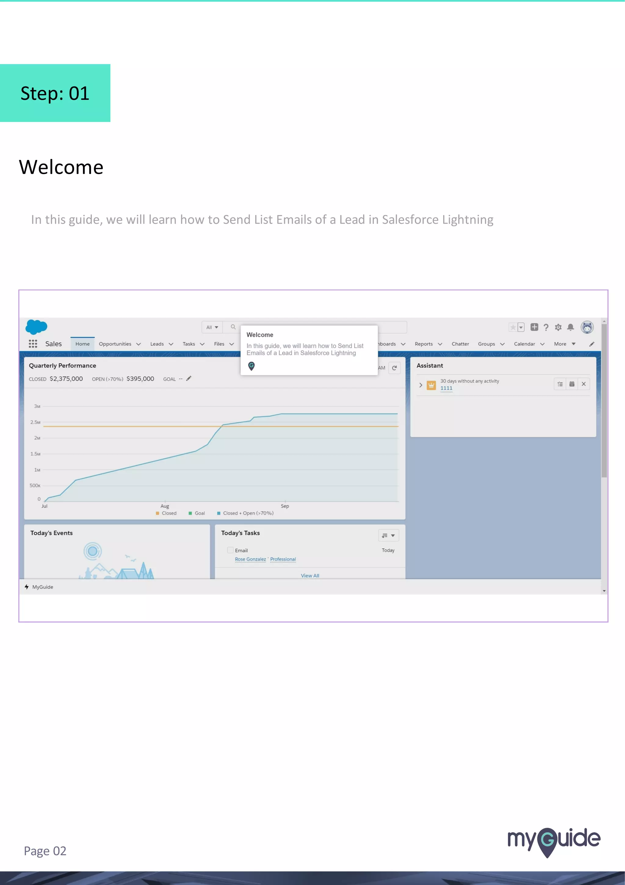This screenshot has width=625, height=885.
Task: Dismiss the Assistant item with X
Action: point(584,384)
